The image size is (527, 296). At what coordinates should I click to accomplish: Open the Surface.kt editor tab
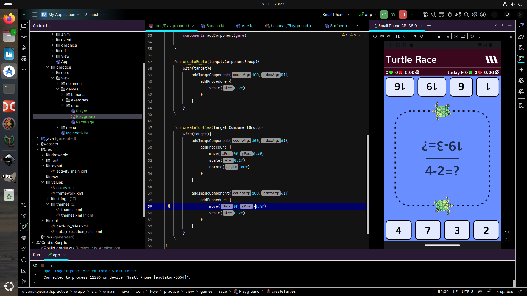(x=339, y=26)
